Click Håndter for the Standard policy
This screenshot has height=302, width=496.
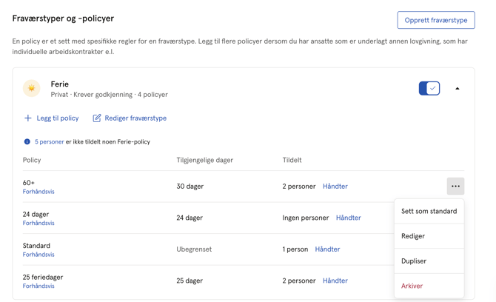point(327,249)
